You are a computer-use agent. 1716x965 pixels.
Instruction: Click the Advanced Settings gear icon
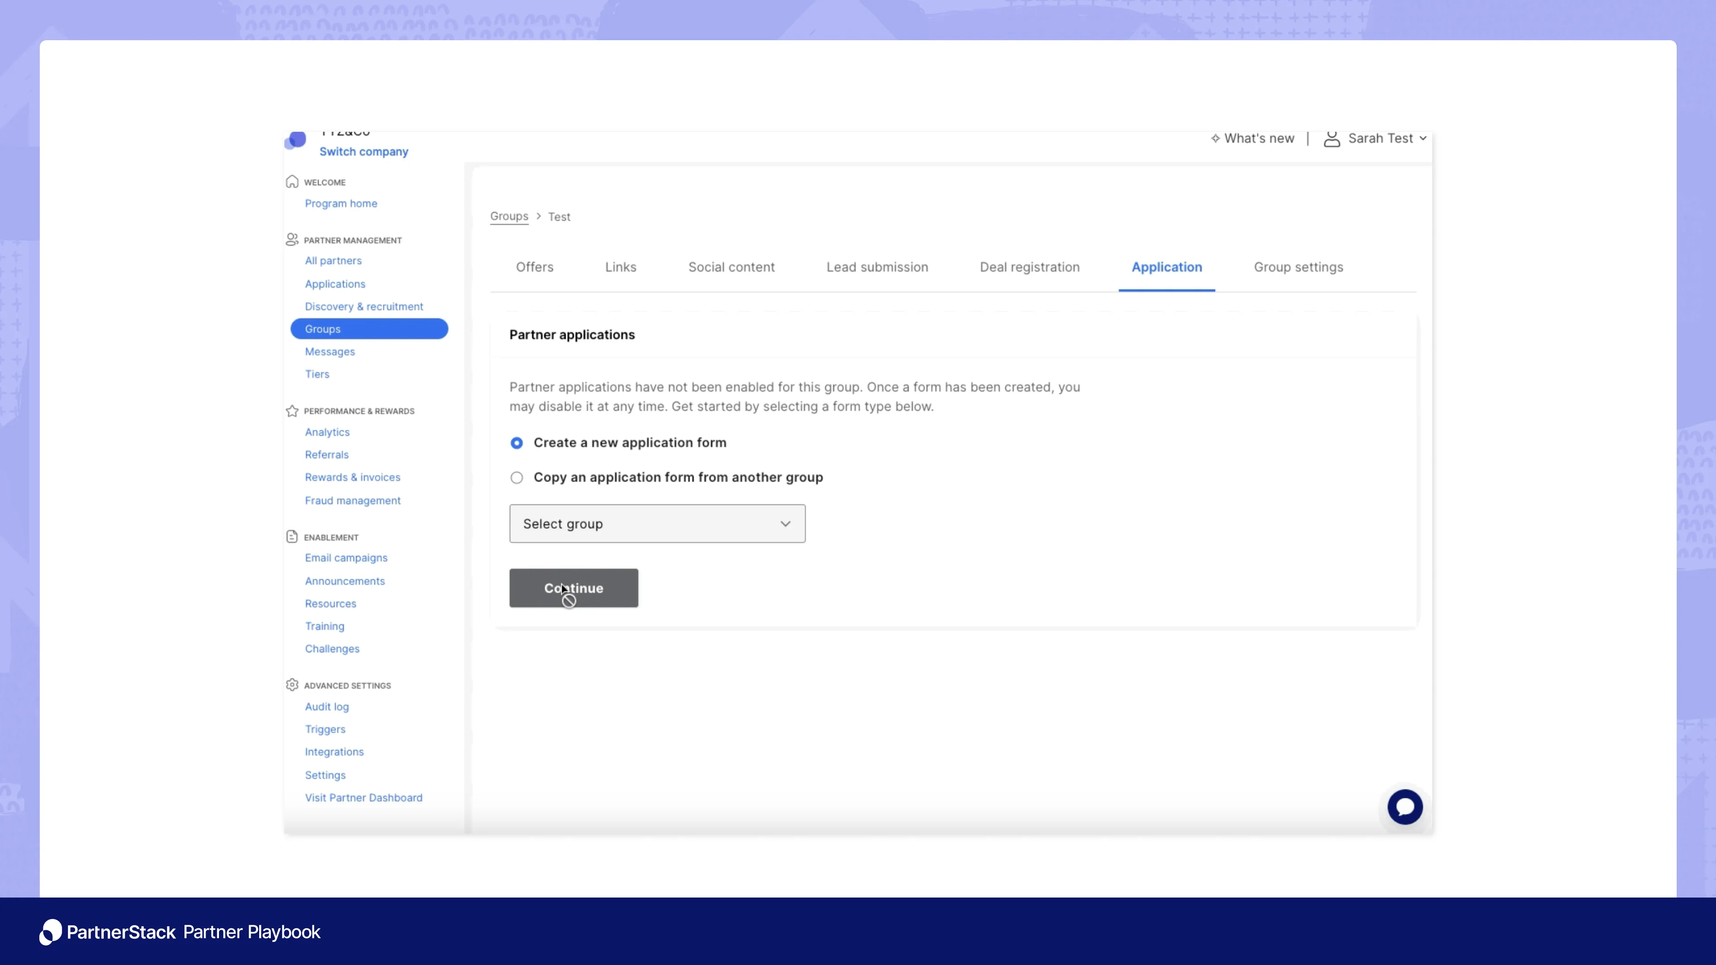(292, 684)
